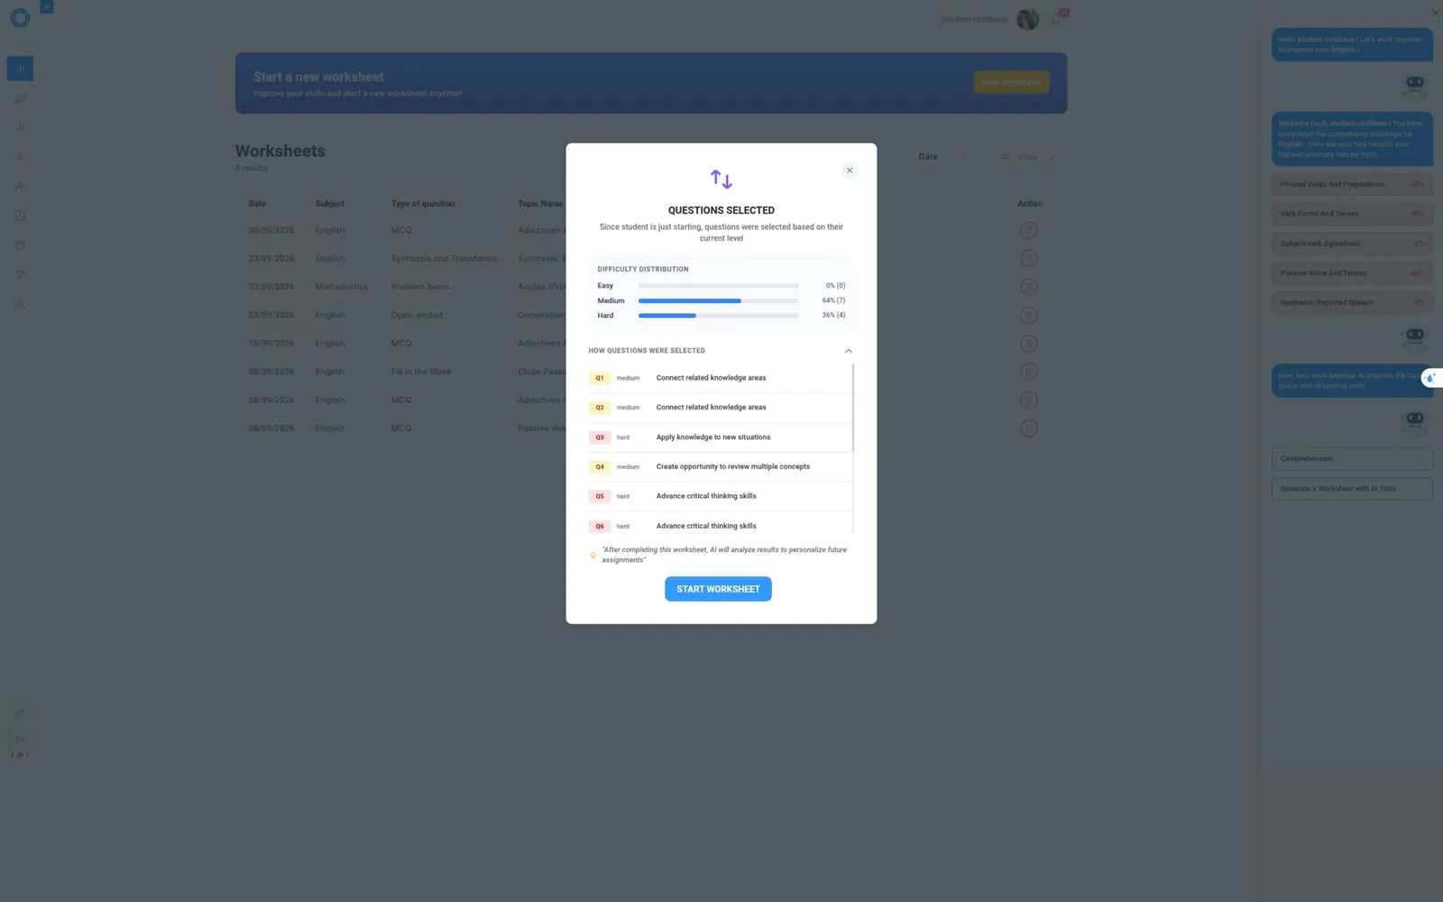Click the Topic Name column header

pos(540,204)
